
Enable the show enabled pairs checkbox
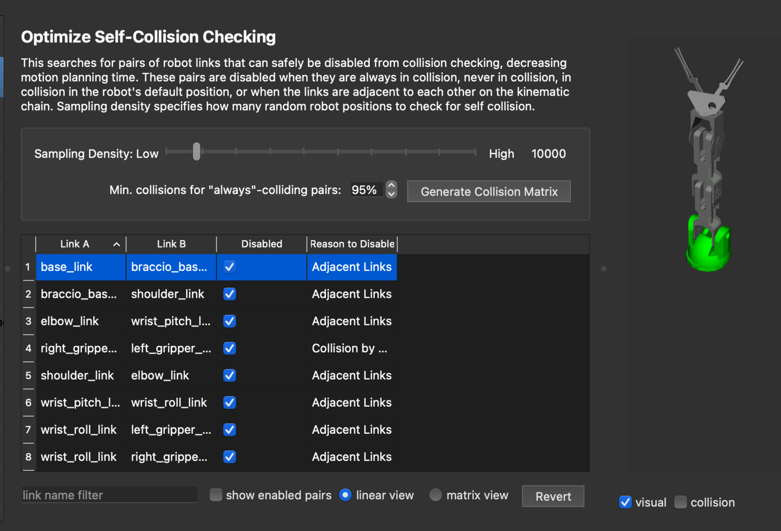click(x=216, y=495)
